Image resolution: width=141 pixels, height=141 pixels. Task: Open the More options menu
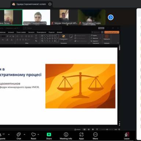95,136
